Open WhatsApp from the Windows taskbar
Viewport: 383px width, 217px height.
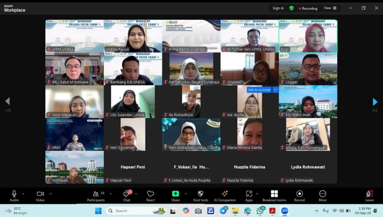pos(260,211)
